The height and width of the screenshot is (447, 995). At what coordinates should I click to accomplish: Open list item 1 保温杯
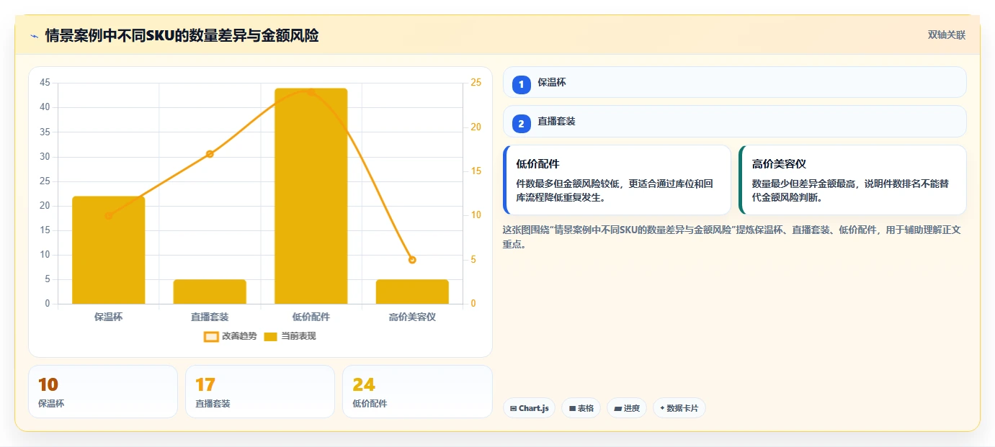click(734, 82)
